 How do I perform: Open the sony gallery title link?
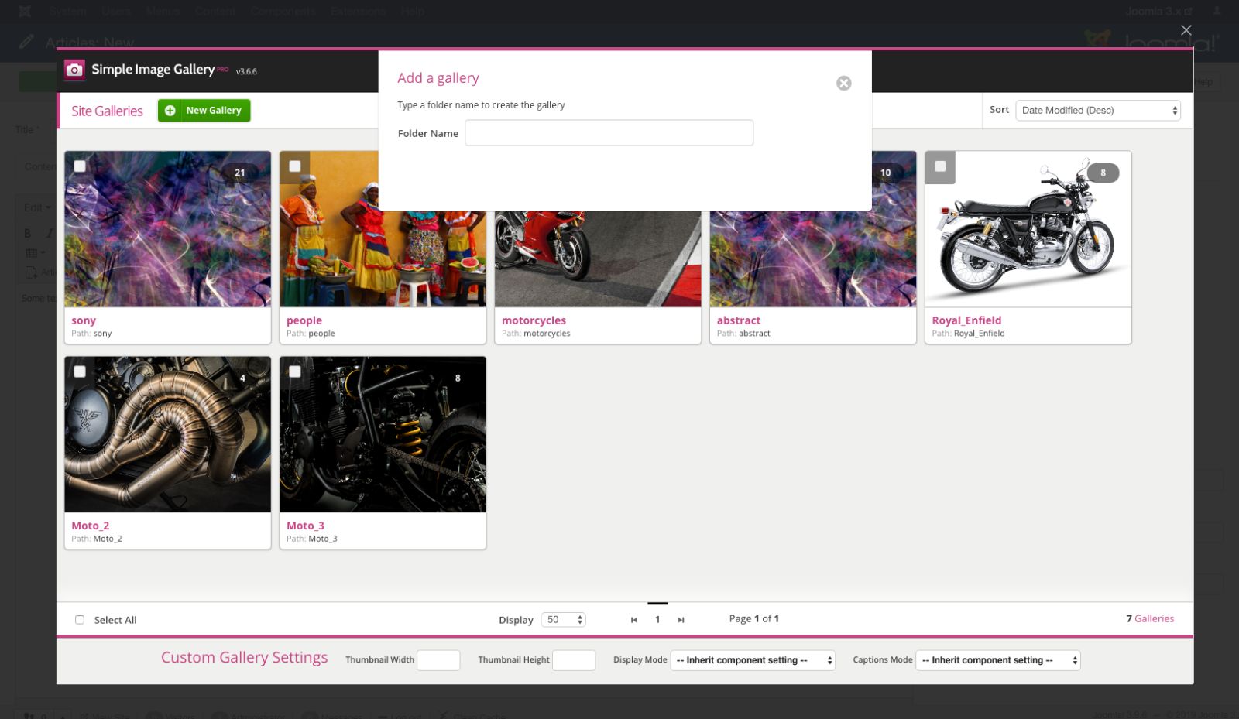(84, 320)
